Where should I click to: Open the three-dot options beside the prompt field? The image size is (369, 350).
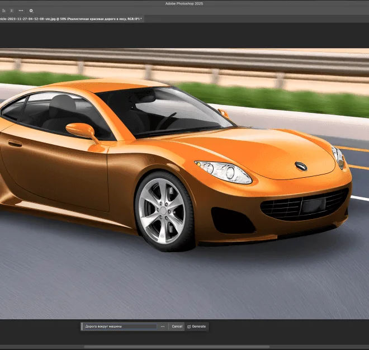click(x=163, y=327)
